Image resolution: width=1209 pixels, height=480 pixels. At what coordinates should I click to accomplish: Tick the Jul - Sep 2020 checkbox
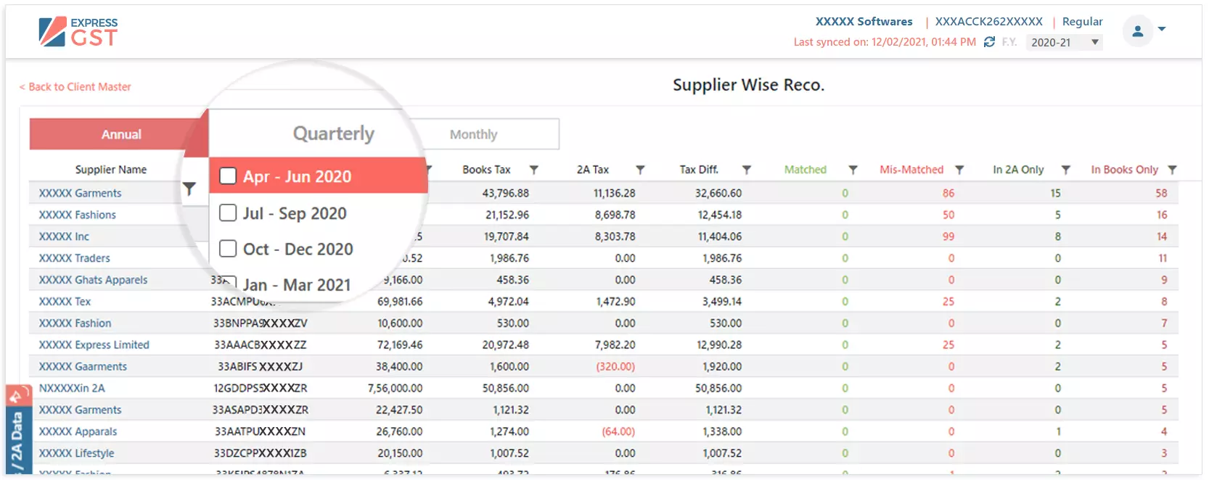(x=228, y=213)
